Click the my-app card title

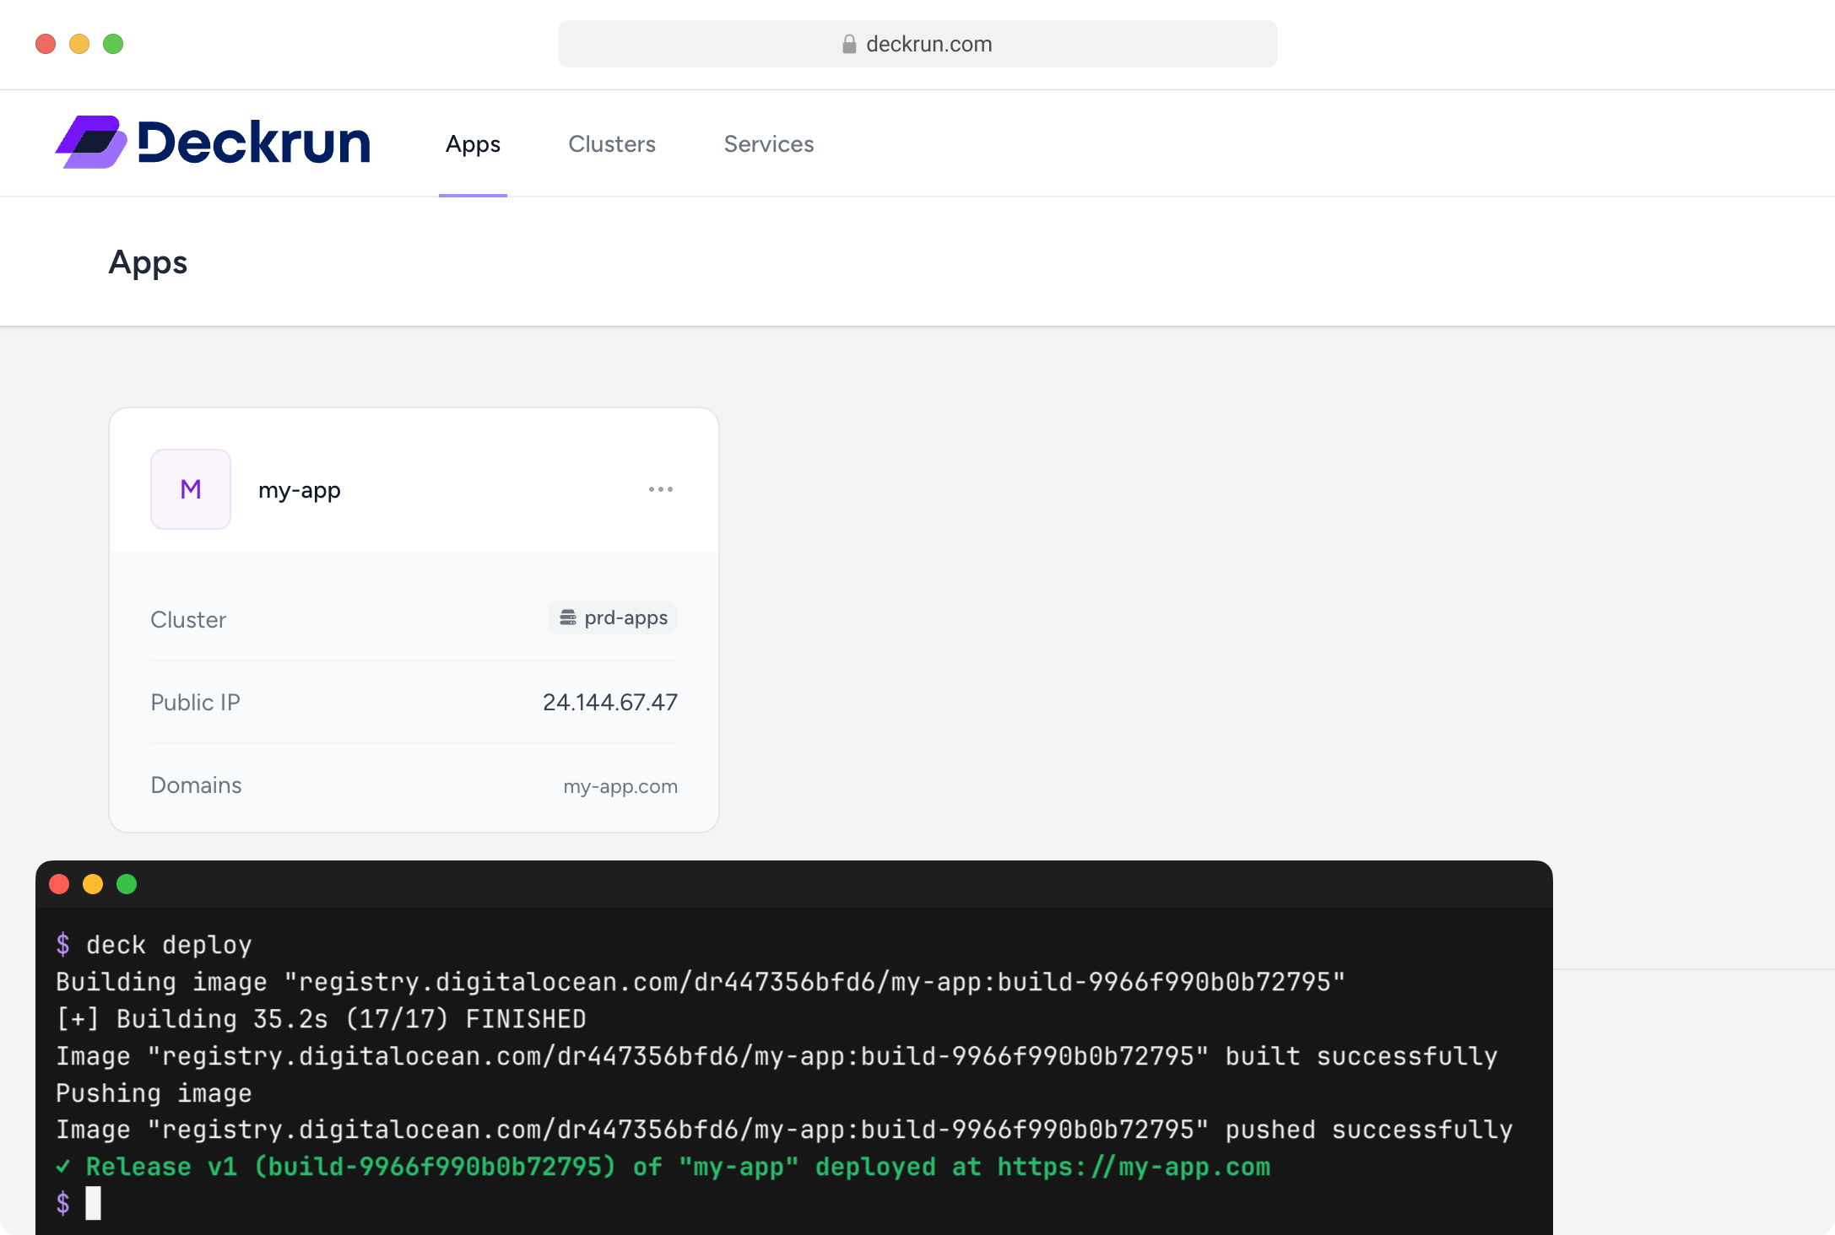(x=299, y=489)
